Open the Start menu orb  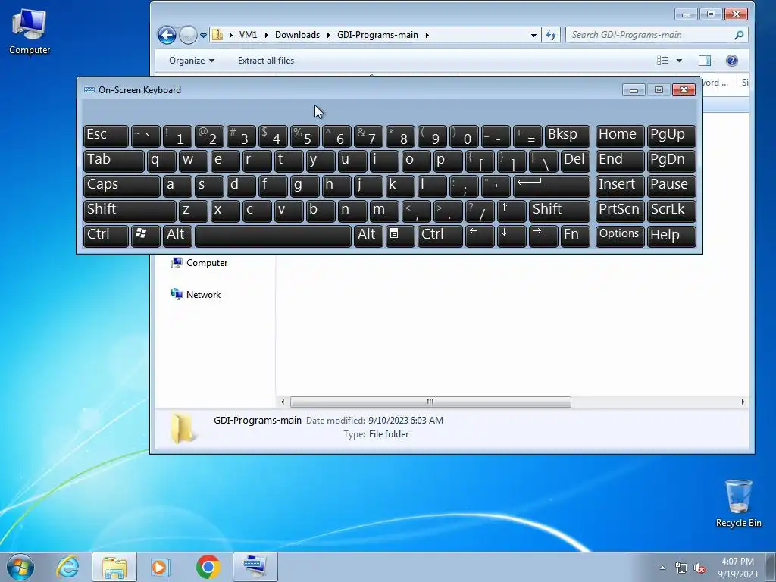point(20,567)
